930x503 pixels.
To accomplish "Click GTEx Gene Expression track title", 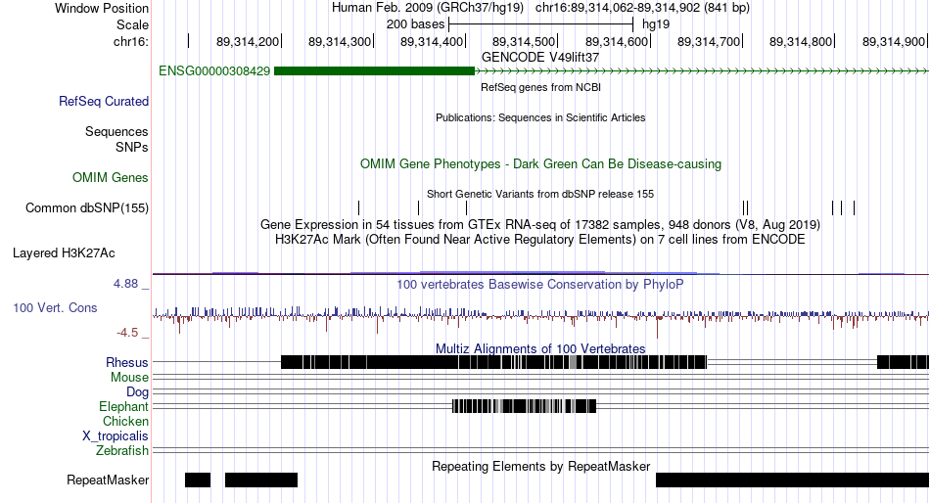I will pos(540,225).
